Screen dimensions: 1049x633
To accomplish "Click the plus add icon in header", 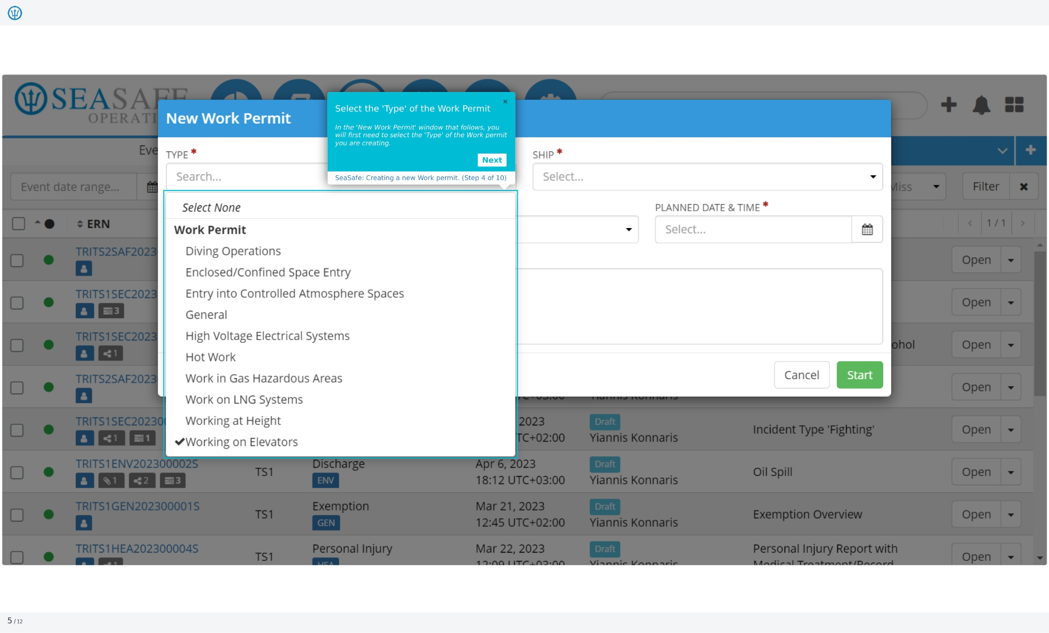I will [949, 105].
